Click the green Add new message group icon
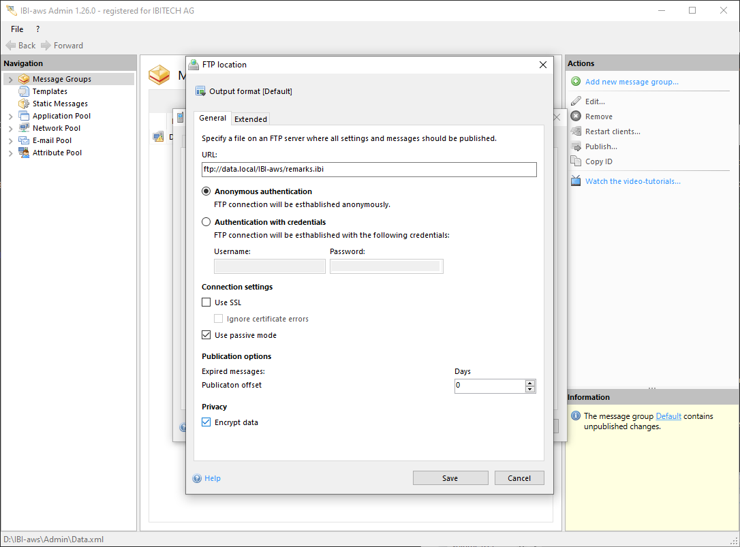This screenshot has width=740, height=547. pos(576,82)
